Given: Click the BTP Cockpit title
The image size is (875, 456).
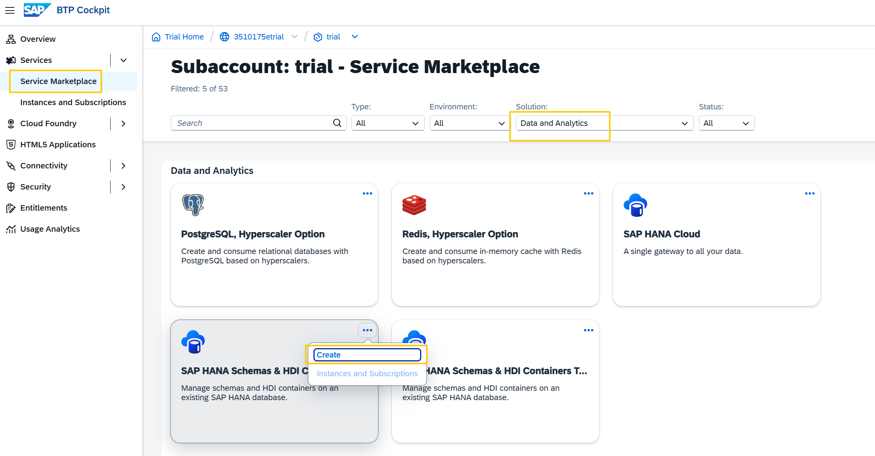Looking at the screenshot, I should (x=83, y=10).
